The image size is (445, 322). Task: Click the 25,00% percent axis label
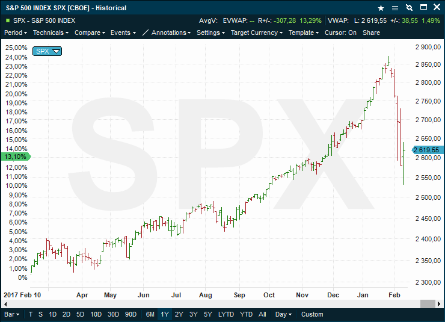[x=16, y=48]
